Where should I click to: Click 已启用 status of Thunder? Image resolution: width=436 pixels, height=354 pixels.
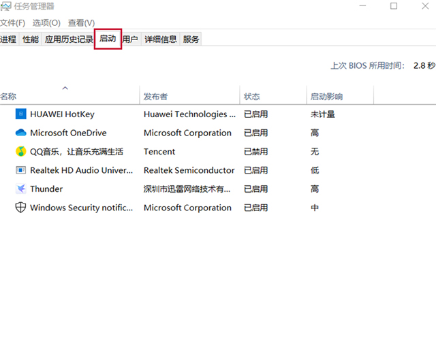pyautogui.click(x=256, y=189)
